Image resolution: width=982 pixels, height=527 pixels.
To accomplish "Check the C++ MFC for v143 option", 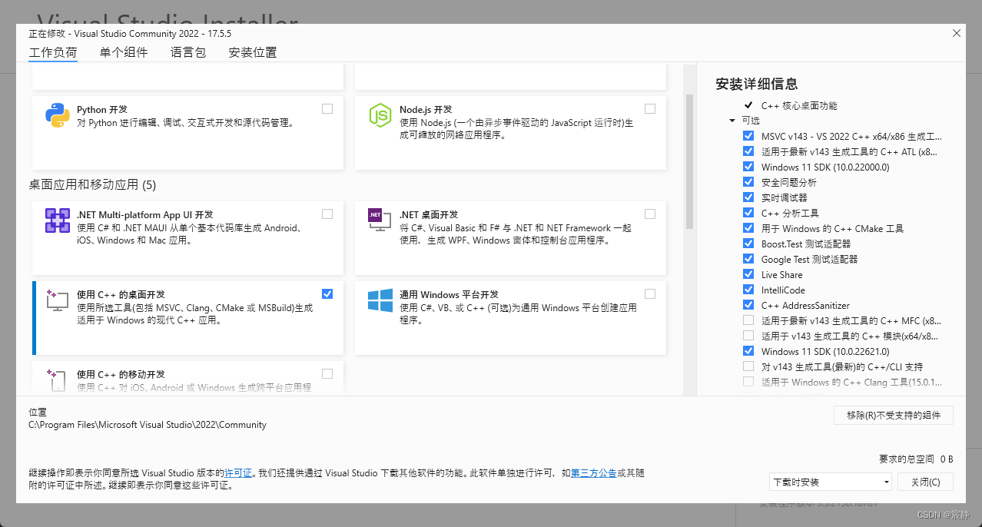I will click(748, 320).
